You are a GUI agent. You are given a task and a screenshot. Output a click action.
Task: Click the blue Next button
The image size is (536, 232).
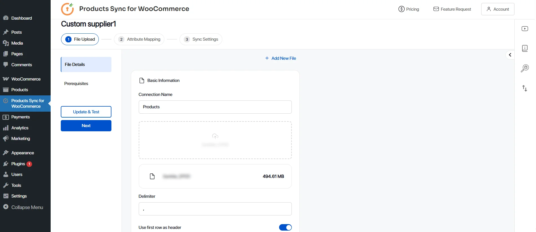coord(86,126)
